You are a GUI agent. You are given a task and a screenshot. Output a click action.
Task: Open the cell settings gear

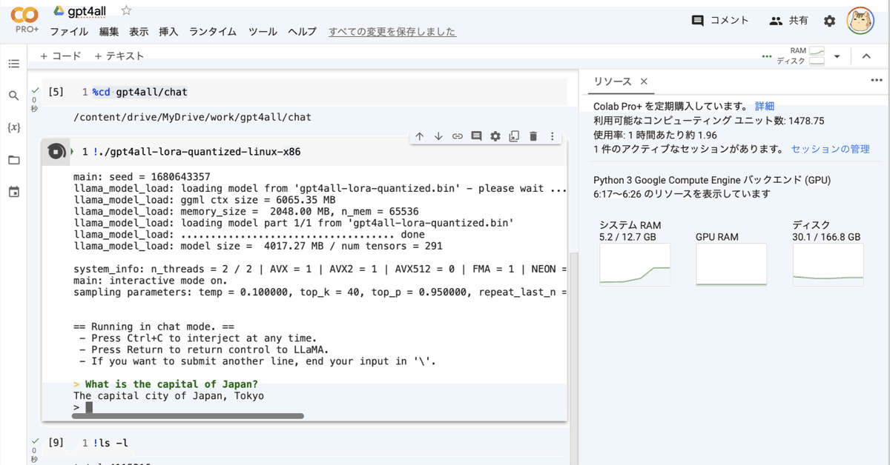coord(495,136)
